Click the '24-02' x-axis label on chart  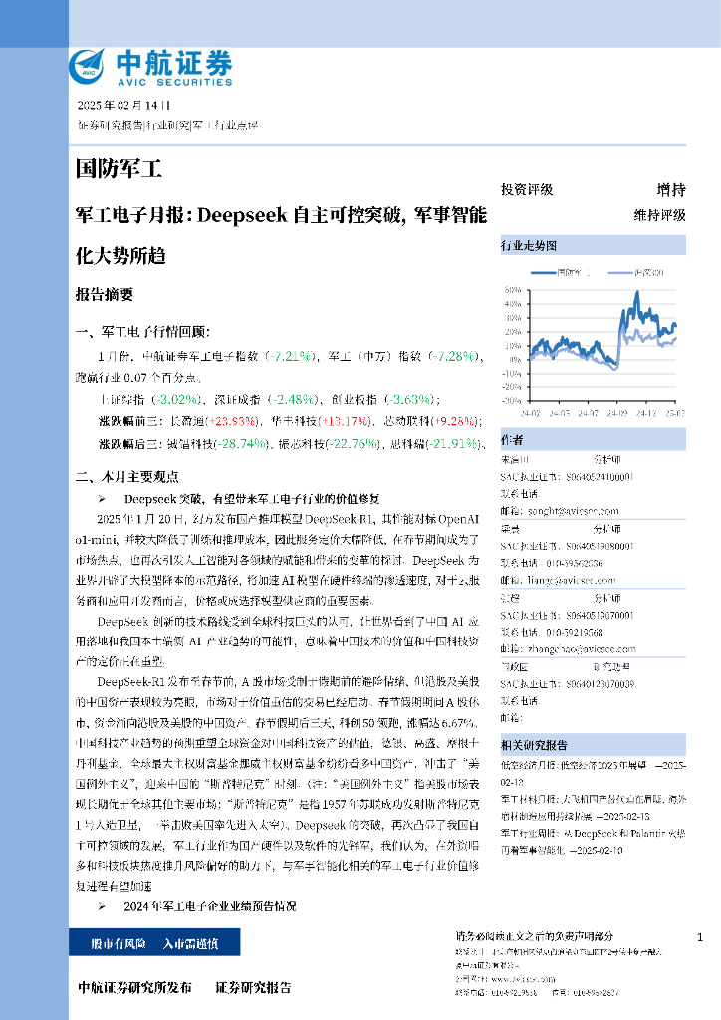pos(530,413)
